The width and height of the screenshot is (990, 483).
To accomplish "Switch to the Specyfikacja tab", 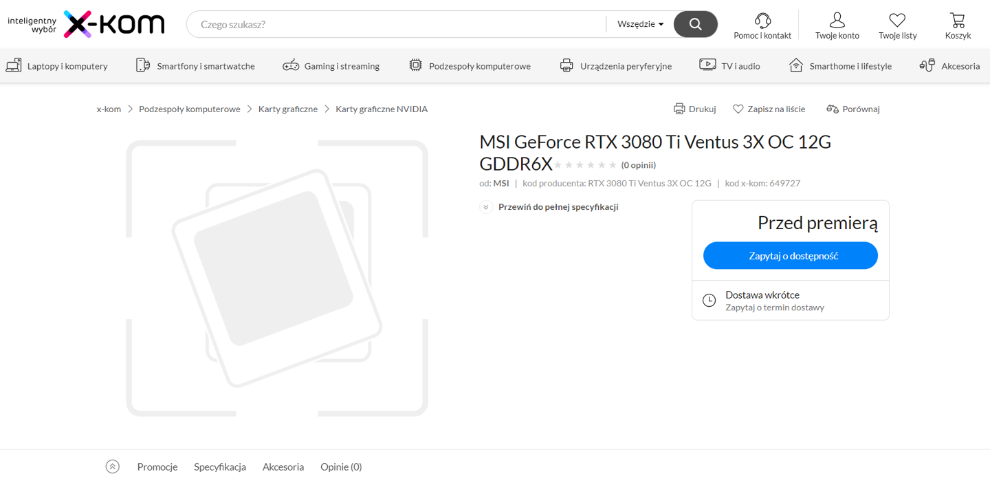I will tap(220, 466).
